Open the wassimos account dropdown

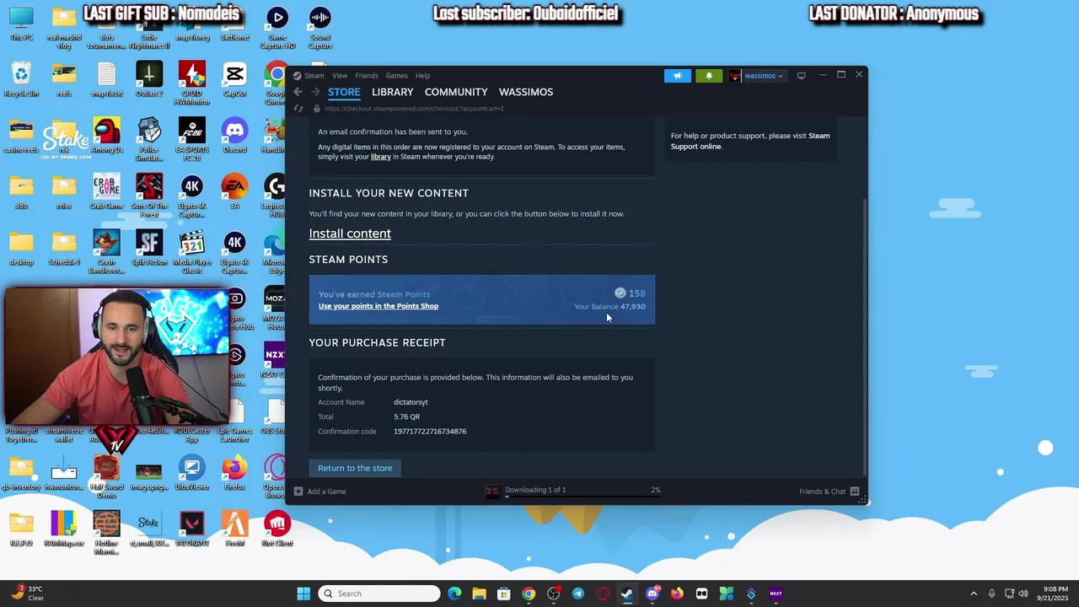pyautogui.click(x=756, y=76)
